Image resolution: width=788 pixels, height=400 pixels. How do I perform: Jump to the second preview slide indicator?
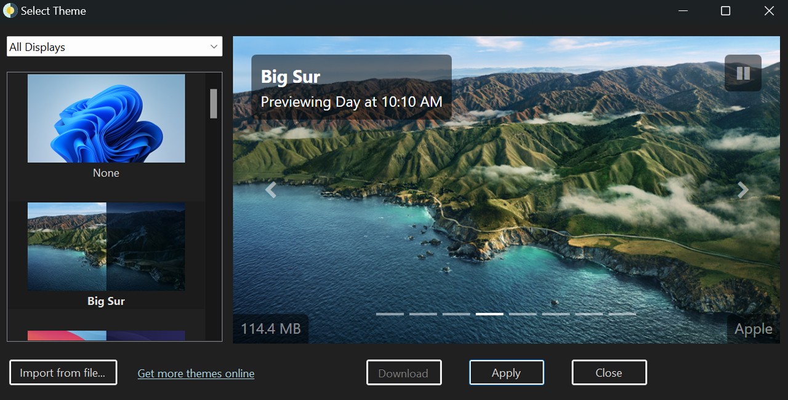pyautogui.click(x=423, y=314)
